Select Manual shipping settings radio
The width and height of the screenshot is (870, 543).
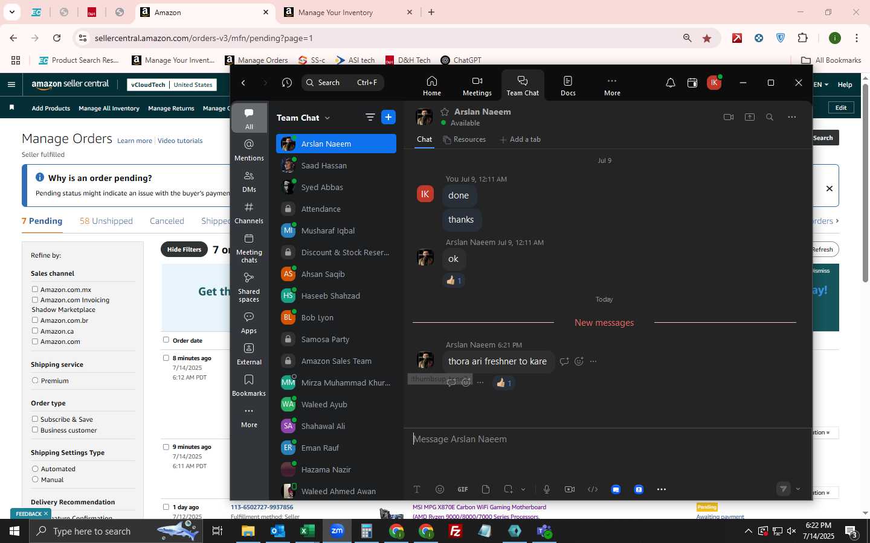tap(35, 479)
